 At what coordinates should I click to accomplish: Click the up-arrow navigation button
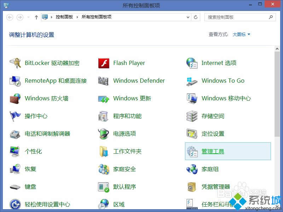pyautogui.click(x=36, y=17)
